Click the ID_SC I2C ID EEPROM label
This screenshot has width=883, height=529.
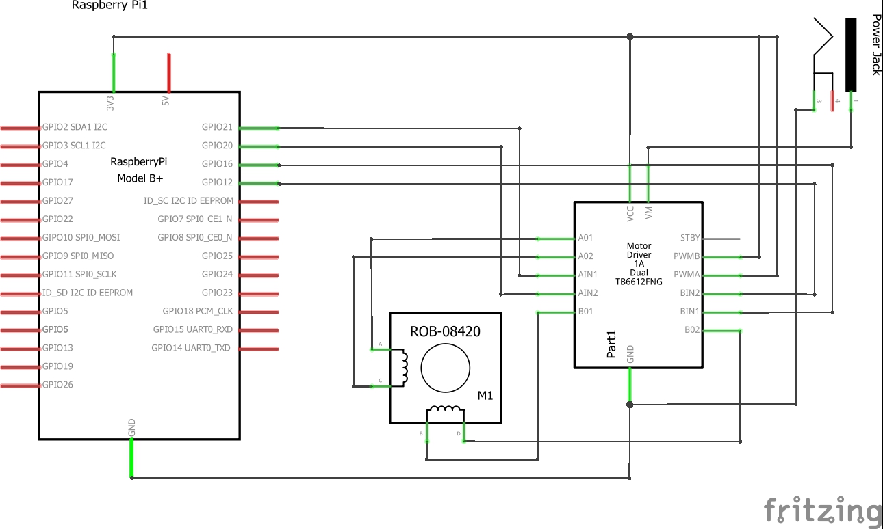(x=188, y=201)
